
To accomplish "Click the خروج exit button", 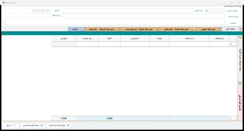I will [11, 125].
